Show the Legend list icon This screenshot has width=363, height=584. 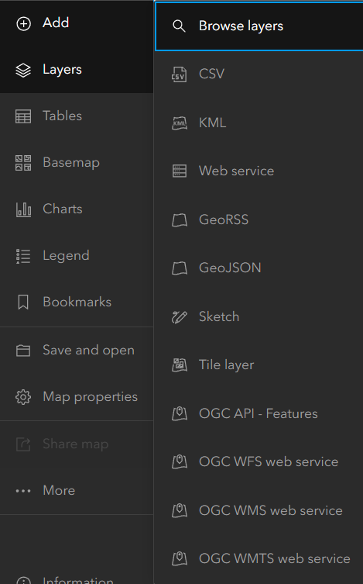[23, 256]
